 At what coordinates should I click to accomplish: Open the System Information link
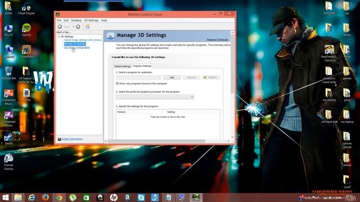[72, 139]
